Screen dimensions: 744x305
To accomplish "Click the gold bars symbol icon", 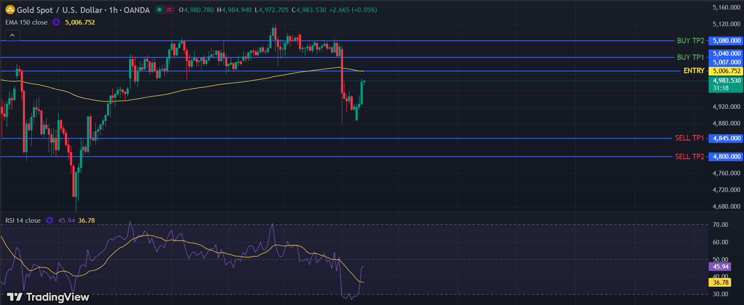I will pyautogui.click(x=10, y=10).
